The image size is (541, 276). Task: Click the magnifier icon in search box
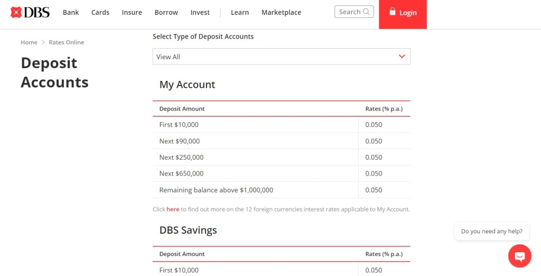tap(367, 12)
